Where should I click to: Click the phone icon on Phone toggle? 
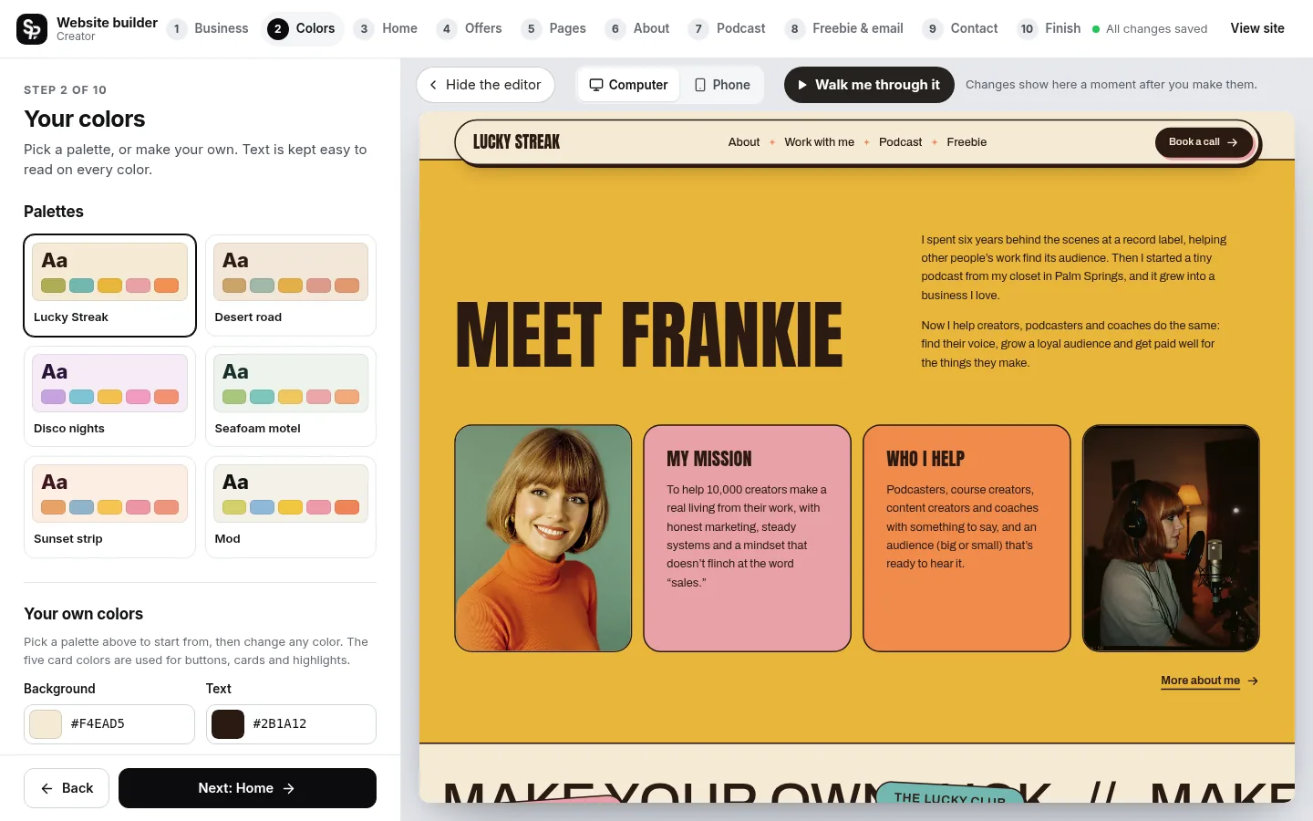(700, 85)
